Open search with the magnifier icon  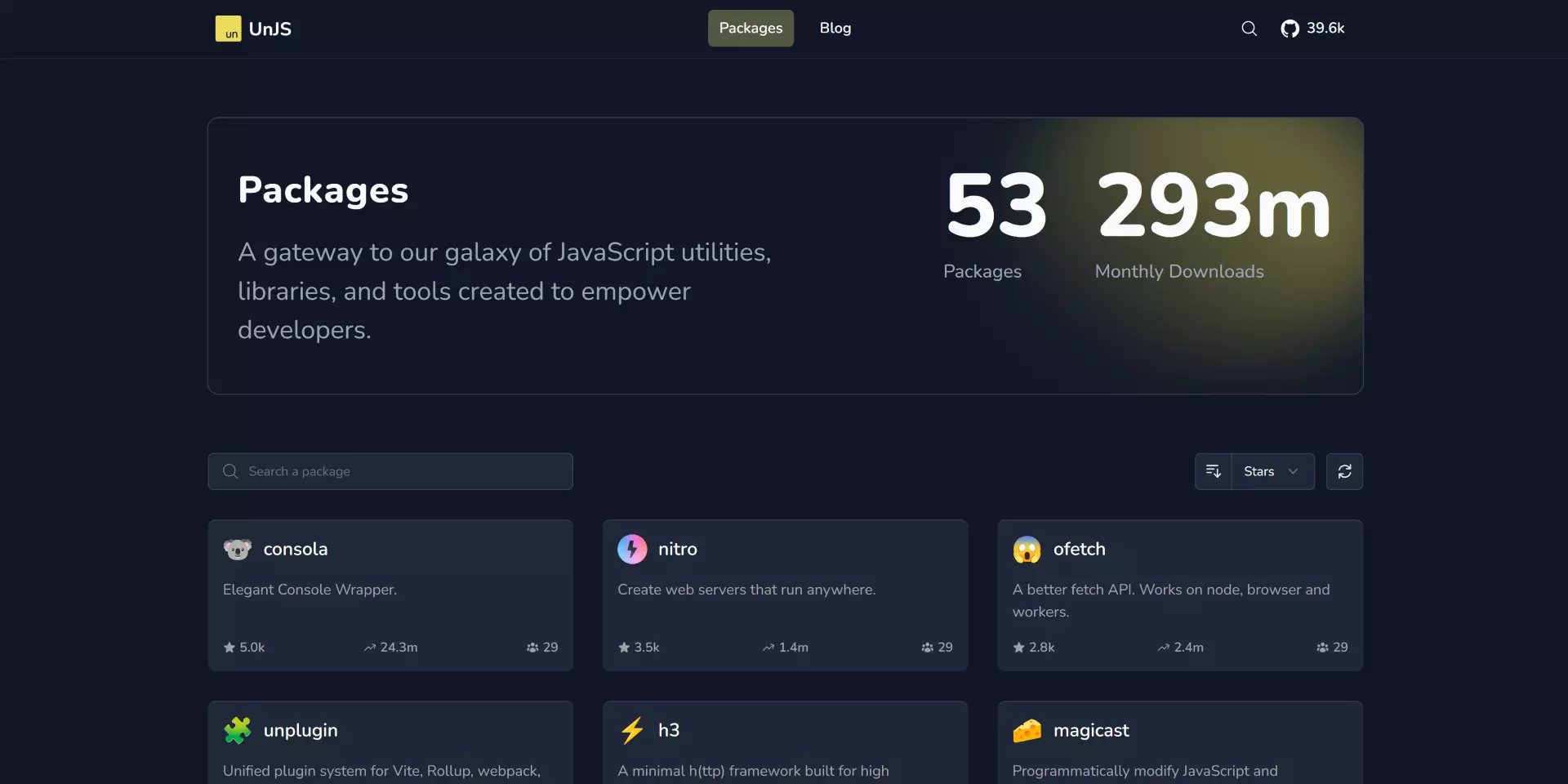(1249, 29)
